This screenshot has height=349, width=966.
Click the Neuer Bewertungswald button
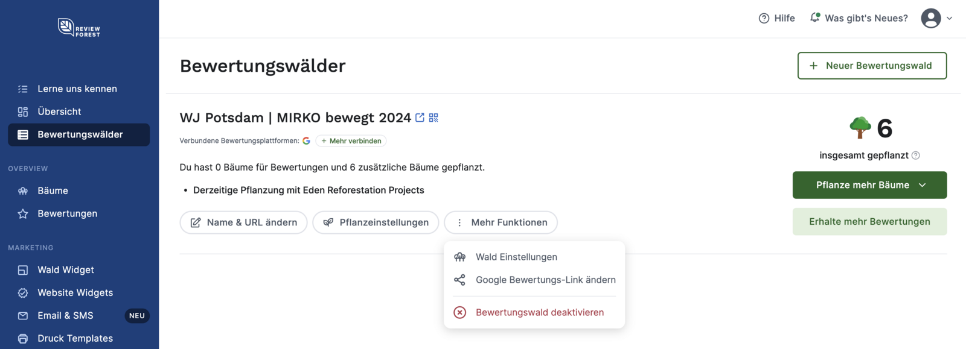(871, 66)
